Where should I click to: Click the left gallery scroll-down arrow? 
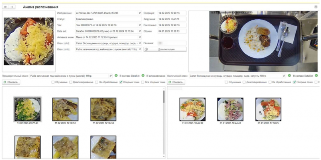164,157
